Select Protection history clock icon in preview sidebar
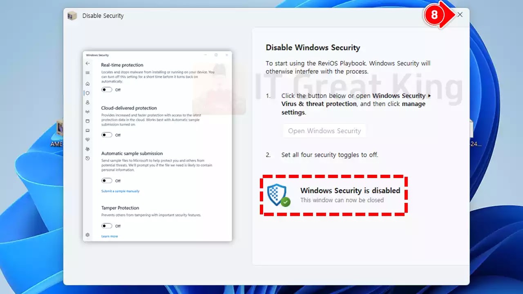The height and width of the screenshot is (294, 523). (x=87, y=158)
